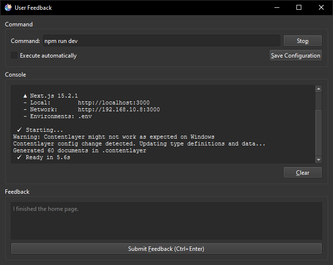
Task: Save the current command configuration
Action: [295, 56]
